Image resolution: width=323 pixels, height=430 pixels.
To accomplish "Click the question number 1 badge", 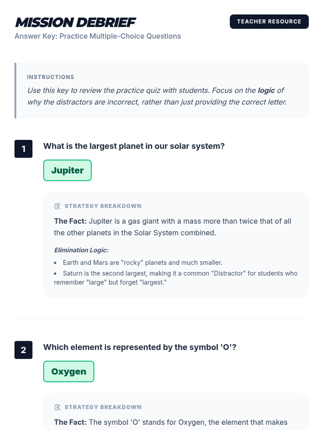I will 23,149.
